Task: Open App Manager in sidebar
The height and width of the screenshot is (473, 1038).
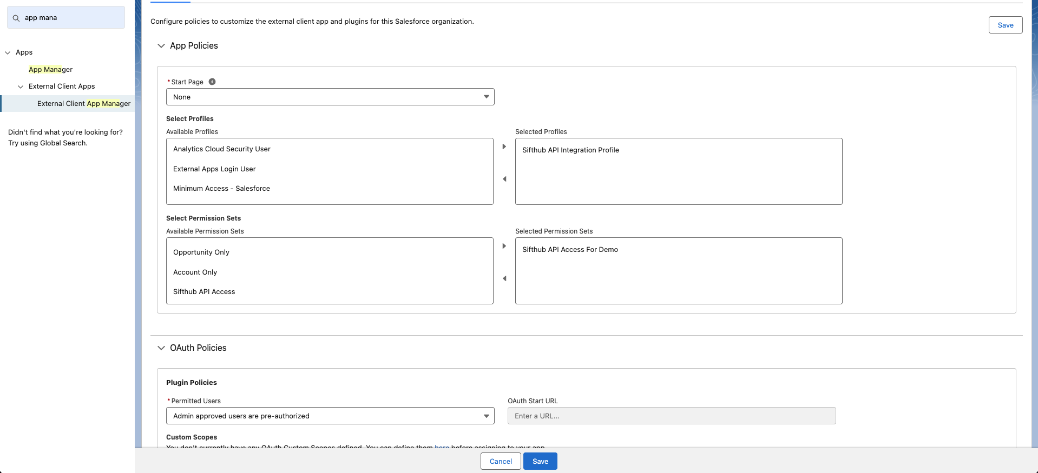Action: tap(50, 69)
